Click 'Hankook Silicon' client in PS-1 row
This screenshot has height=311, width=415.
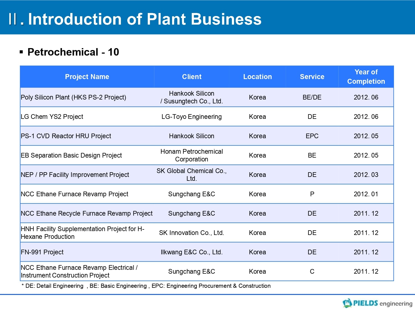click(192, 136)
